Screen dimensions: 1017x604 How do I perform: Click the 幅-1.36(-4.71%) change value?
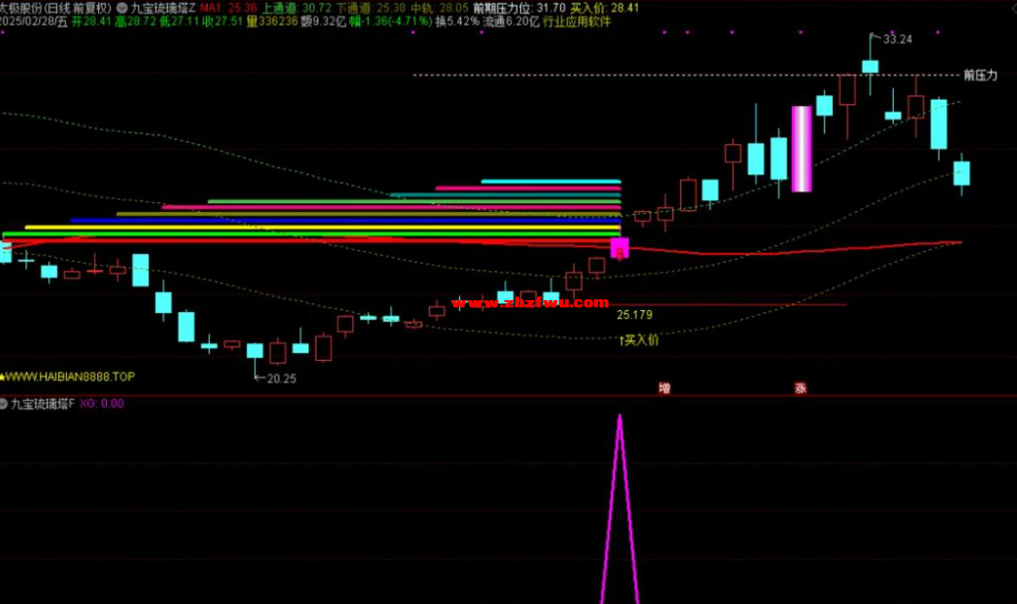coord(390,22)
